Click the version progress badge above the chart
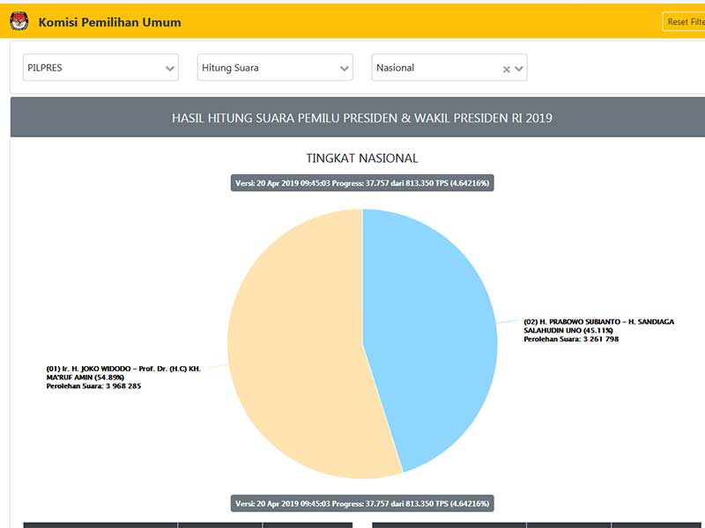The width and height of the screenshot is (705, 528). [x=362, y=183]
